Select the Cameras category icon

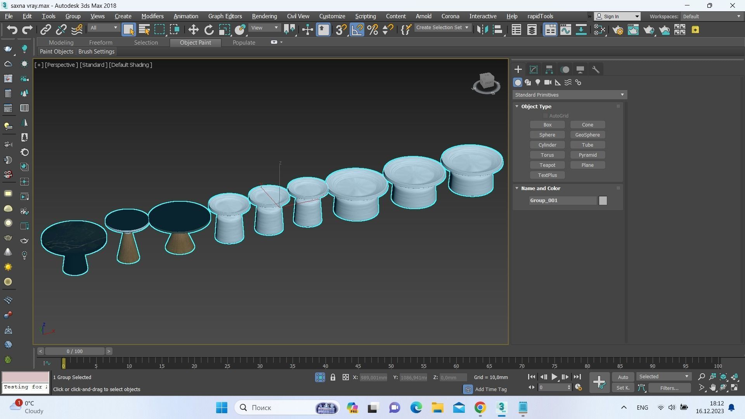[x=548, y=82]
